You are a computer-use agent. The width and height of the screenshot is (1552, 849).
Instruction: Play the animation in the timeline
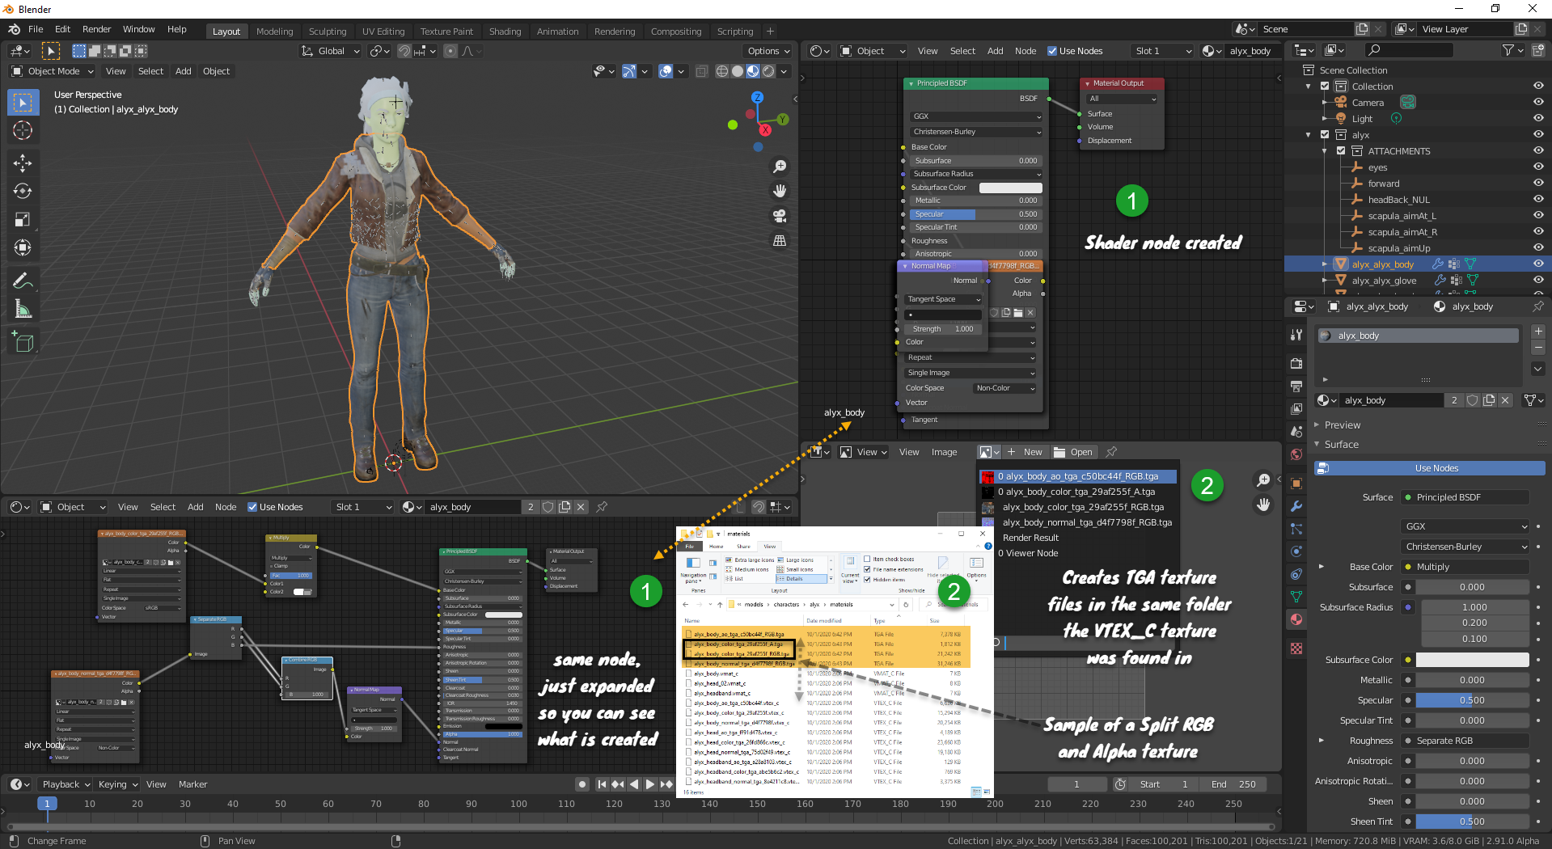[650, 784]
